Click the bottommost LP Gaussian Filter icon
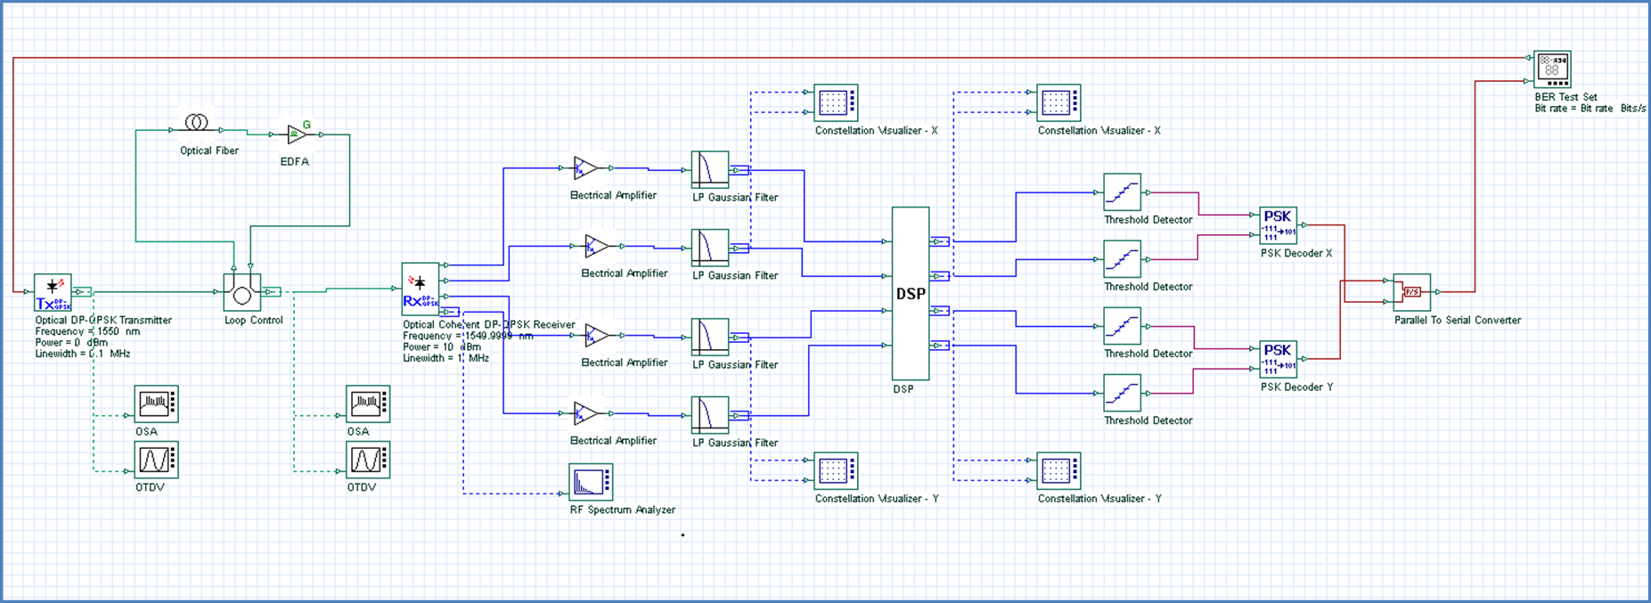1651x603 pixels. pos(710,415)
